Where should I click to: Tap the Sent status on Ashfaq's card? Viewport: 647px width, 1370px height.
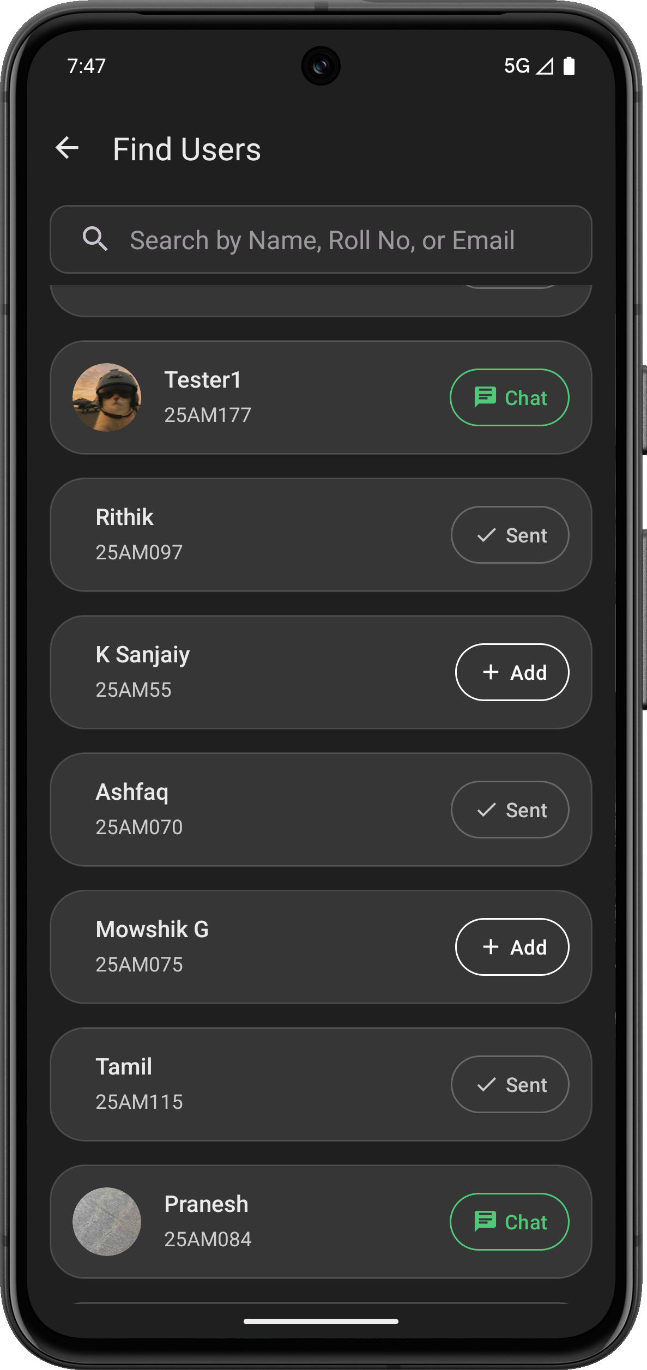[x=510, y=810]
